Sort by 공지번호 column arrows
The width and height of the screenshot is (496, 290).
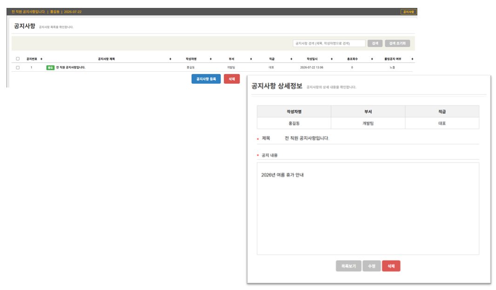point(41,59)
